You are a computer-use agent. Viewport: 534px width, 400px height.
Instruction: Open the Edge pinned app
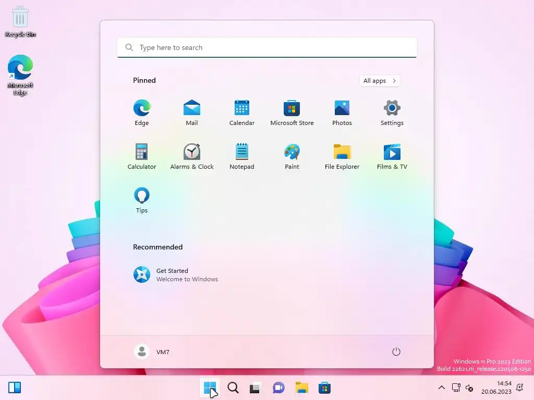pyautogui.click(x=142, y=113)
